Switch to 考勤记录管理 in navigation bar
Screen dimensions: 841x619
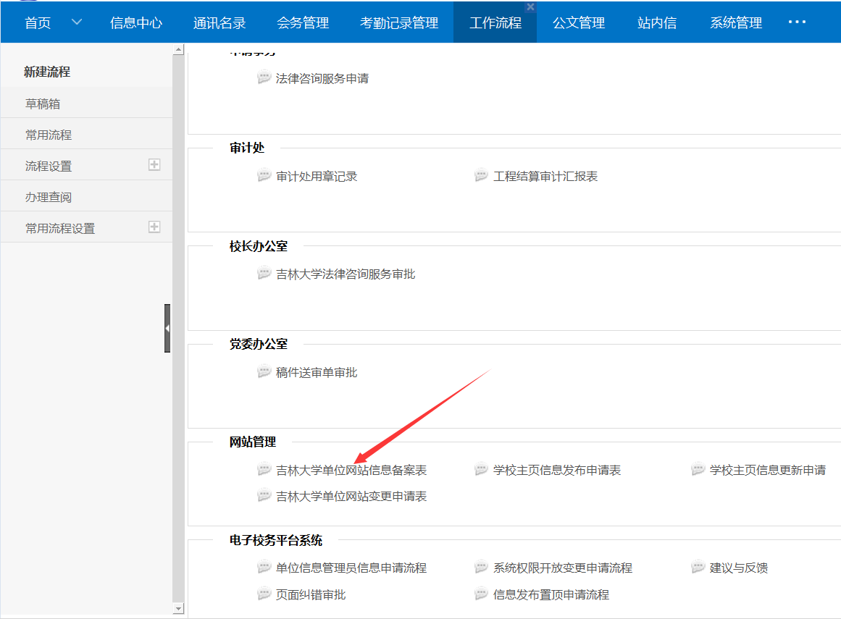399,23
